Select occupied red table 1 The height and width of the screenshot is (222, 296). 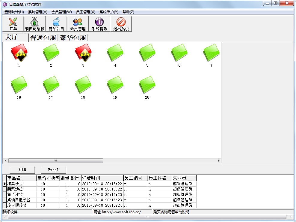(19, 53)
